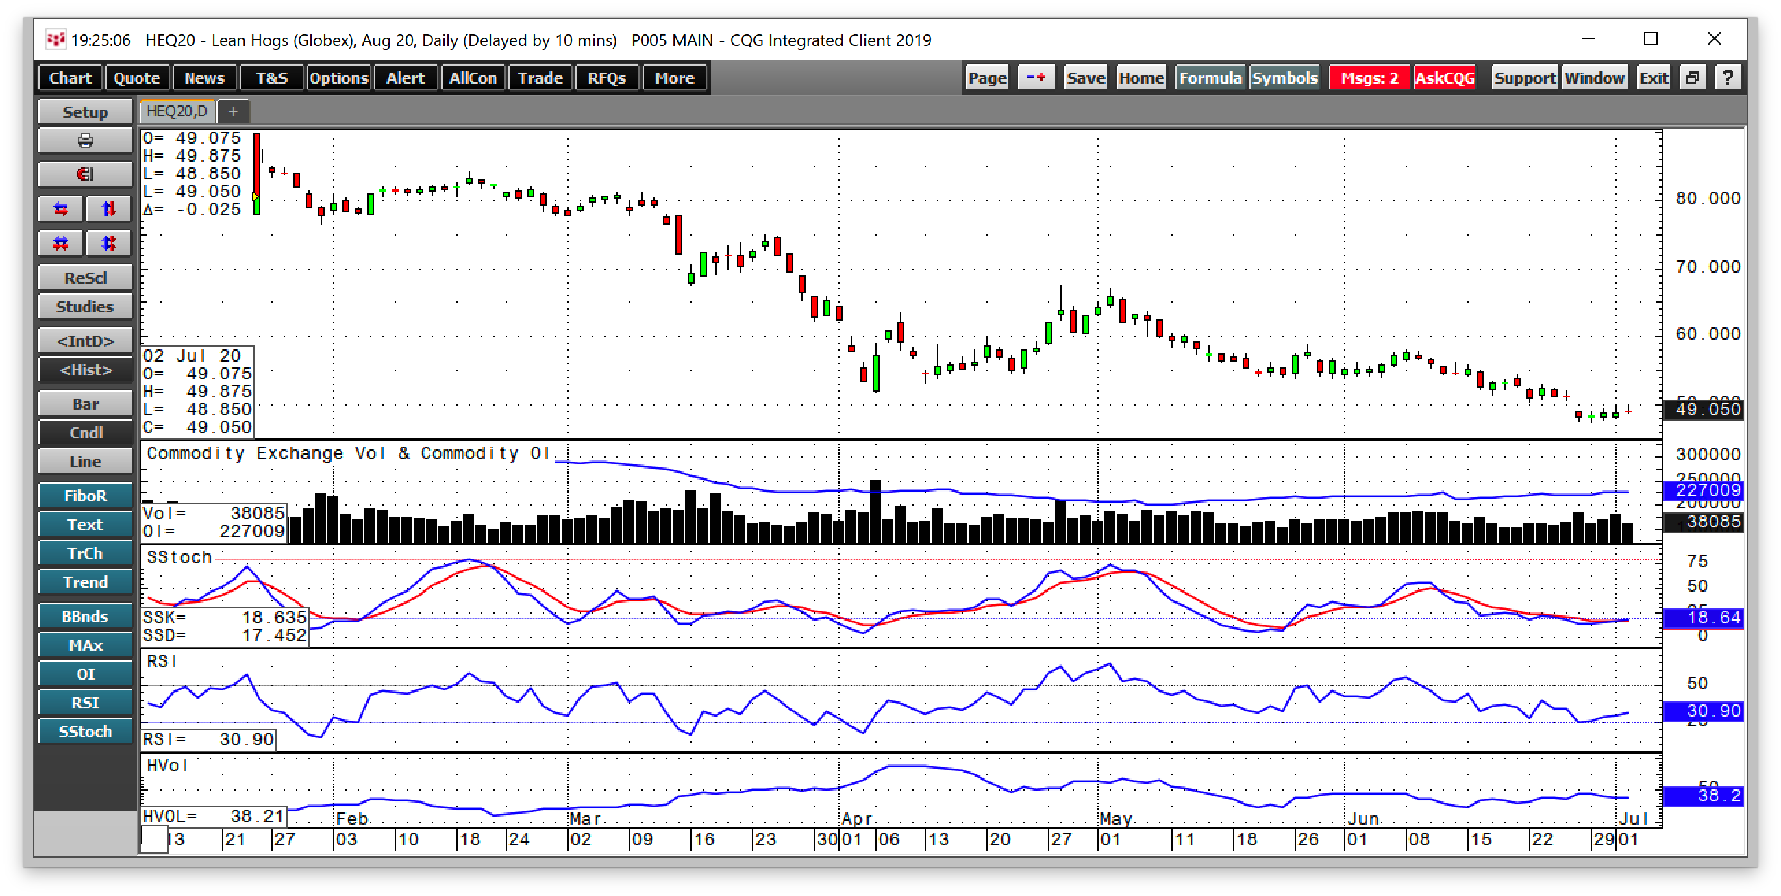The width and height of the screenshot is (1781, 896).
Task: Click the restore-down window icon in toolbar
Action: (1692, 77)
